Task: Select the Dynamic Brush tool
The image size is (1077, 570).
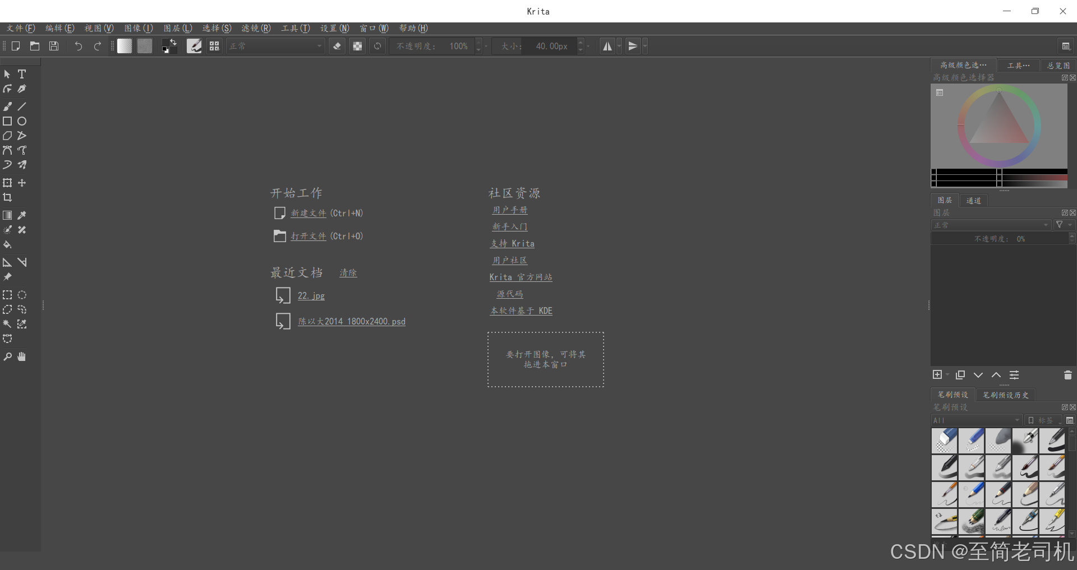Action: (7, 165)
